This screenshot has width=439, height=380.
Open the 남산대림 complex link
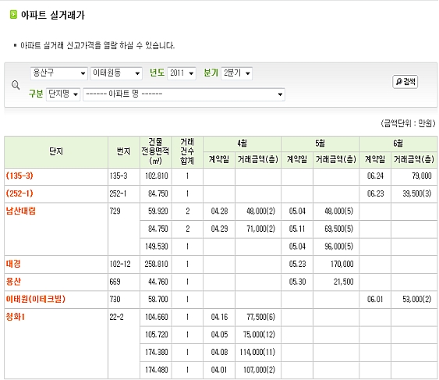21,211
